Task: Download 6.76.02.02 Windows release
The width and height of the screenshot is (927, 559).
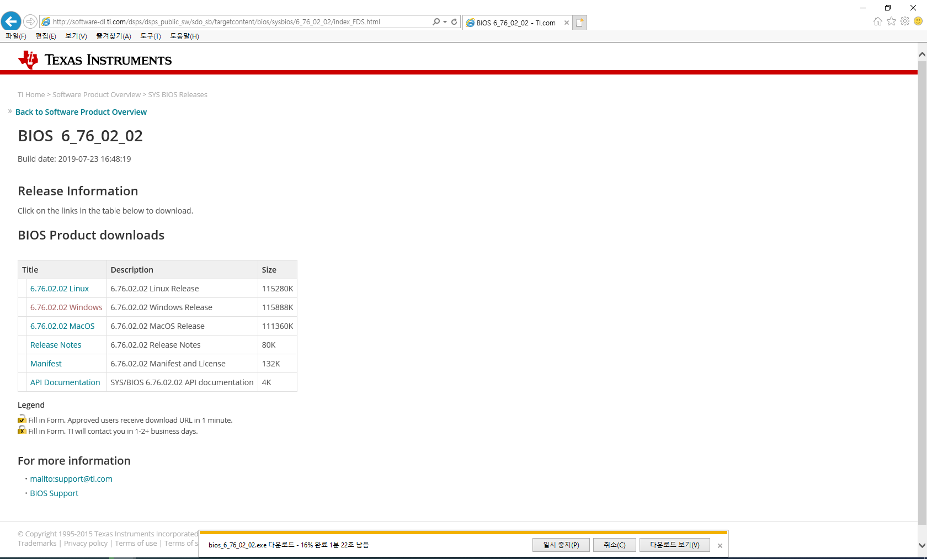Action: (x=66, y=307)
